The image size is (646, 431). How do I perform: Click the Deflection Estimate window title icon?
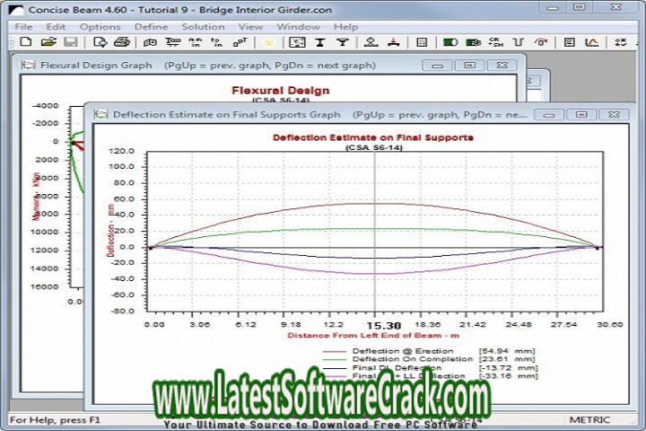click(x=100, y=114)
